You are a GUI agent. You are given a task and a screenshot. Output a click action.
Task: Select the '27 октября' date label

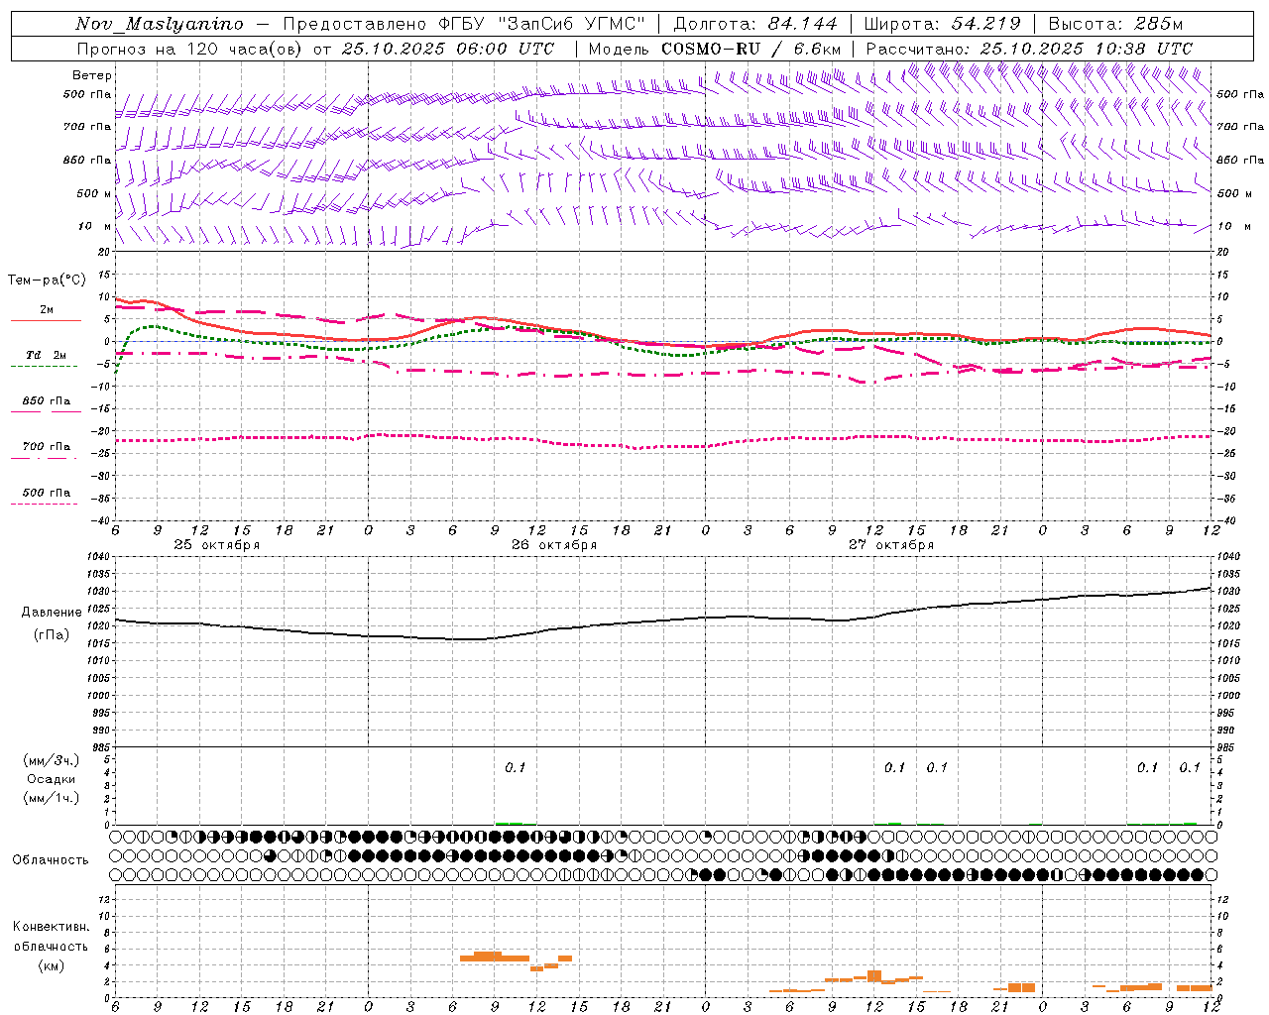tap(891, 545)
